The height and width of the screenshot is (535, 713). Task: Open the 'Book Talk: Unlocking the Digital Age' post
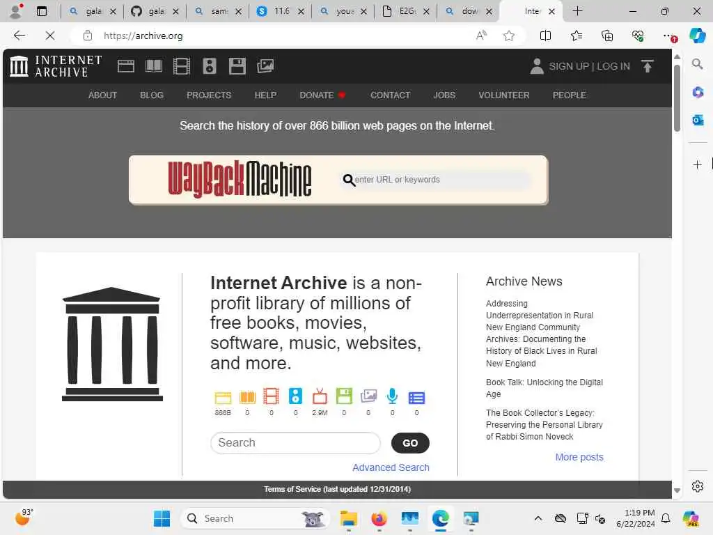(x=544, y=388)
